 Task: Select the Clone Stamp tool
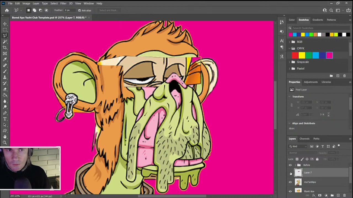point(5,77)
